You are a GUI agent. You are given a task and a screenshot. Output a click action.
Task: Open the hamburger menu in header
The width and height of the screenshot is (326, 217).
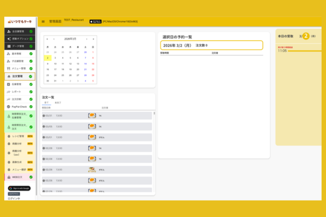pos(43,21)
